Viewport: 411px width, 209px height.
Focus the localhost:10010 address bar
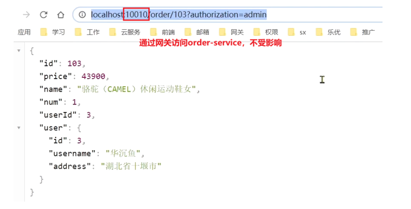pyautogui.click(x=228, y=15)
